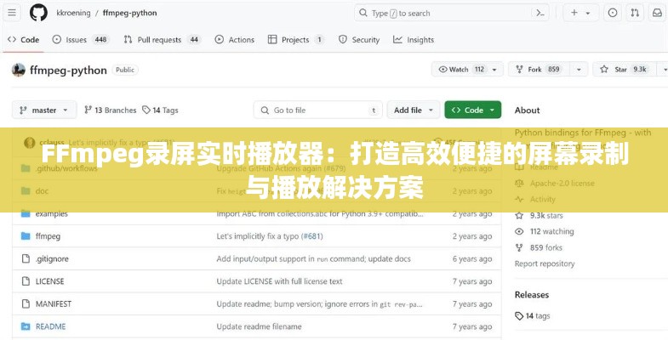The image size is (668, 340).
Task: Open the create new plus menu
Action: 580,13
